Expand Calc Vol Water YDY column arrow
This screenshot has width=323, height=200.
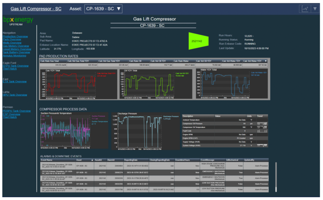266,61
